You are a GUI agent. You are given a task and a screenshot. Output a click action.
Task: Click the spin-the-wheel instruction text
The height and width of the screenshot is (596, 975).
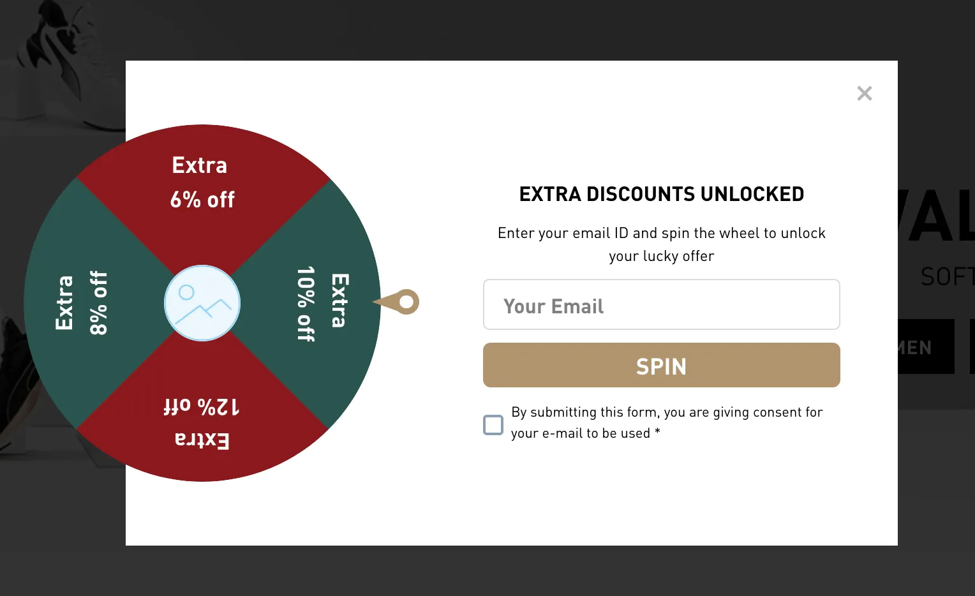coord(661,244)
